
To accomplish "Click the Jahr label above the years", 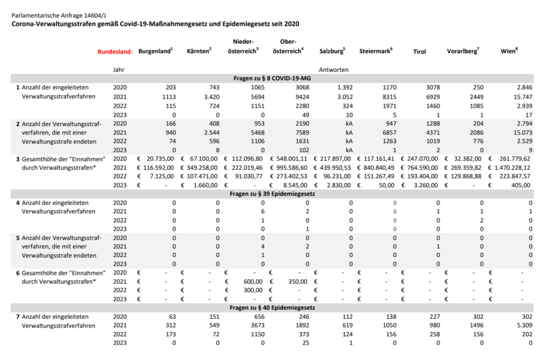I will point(119,69).
